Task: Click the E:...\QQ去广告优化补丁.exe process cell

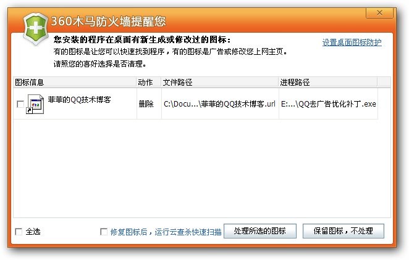Action: (x=329, y=104)
